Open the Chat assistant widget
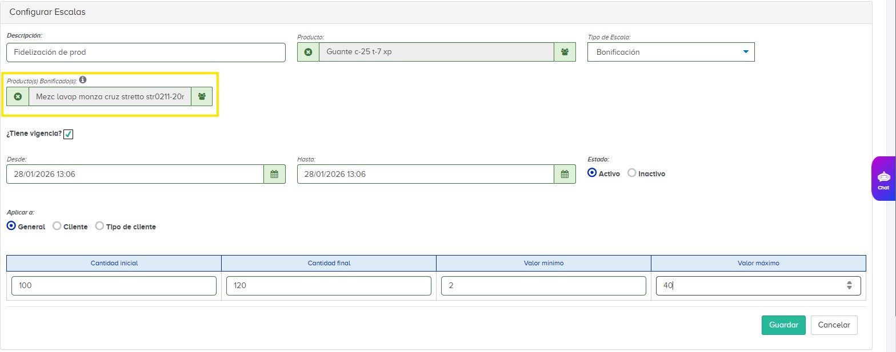 click(x=883, y=179)
